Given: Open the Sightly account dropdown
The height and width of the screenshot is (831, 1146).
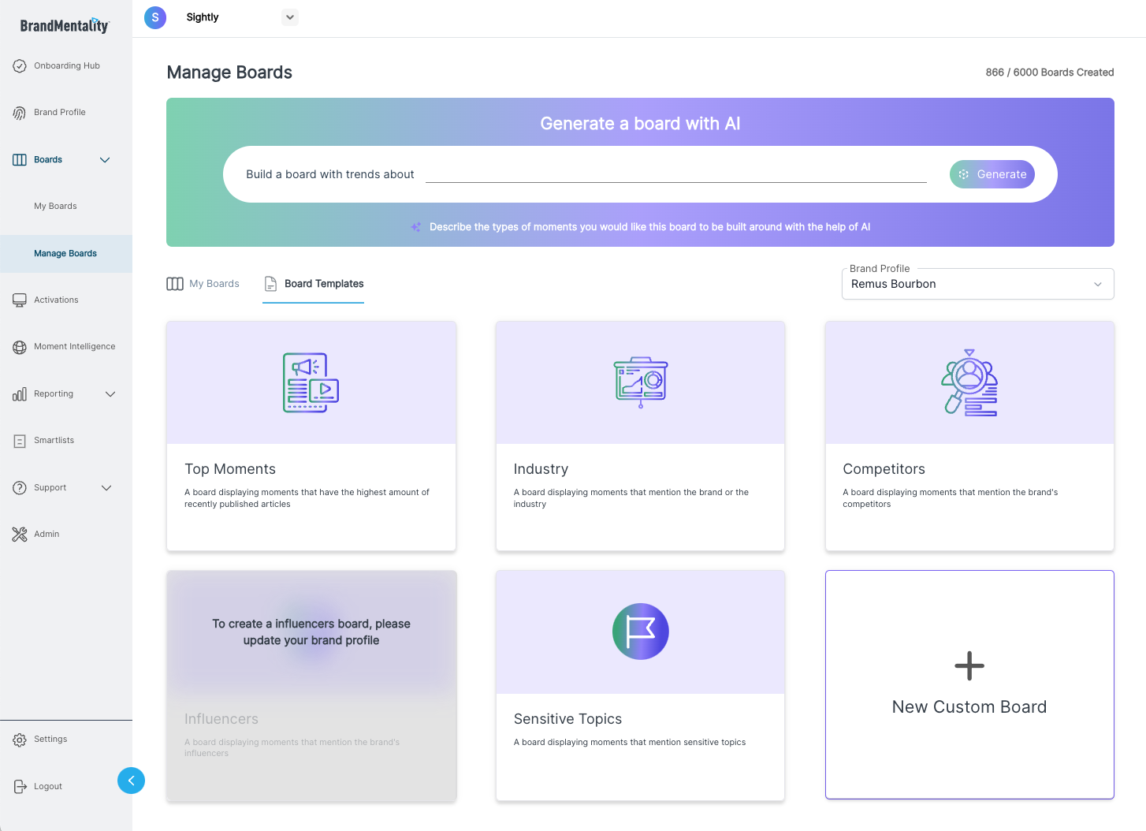Looking at the screenshot, I should click(x=290, y=17).
